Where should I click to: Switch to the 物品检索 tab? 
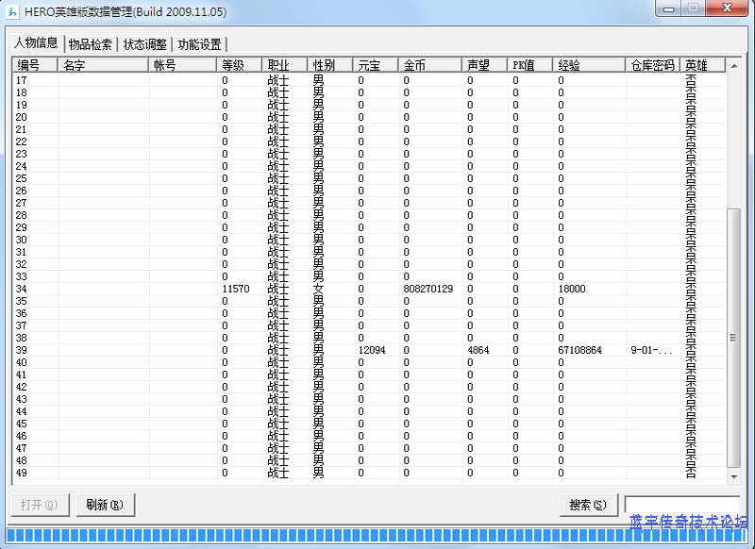[91, 44]
